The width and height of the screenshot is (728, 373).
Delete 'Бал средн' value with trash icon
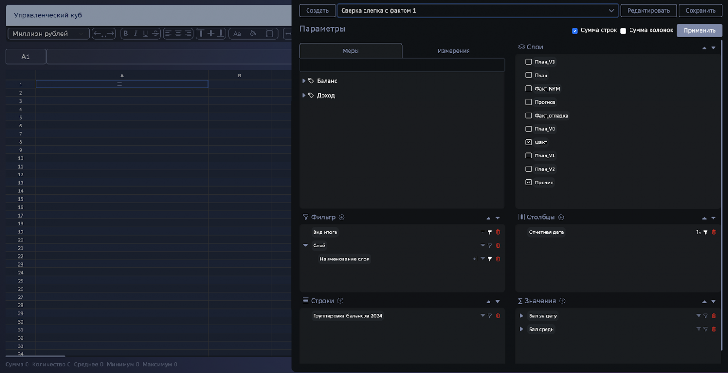click(714, 329)
